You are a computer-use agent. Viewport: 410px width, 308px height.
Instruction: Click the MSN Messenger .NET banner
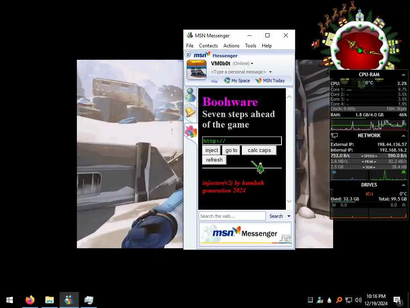click(x=245, y=234)
